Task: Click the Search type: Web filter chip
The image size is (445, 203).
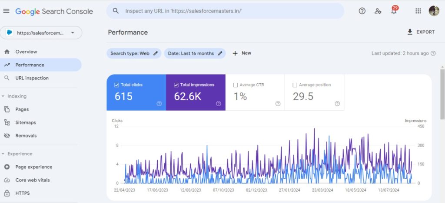Action: pos(134,53)
